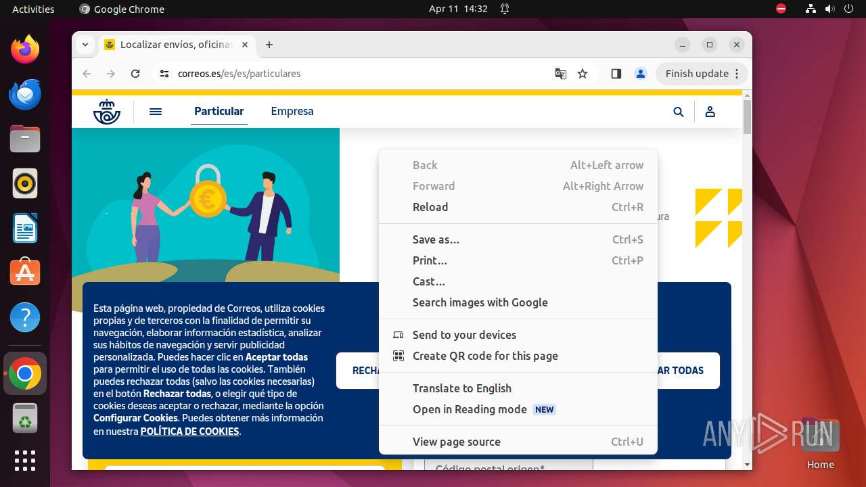Select View page source
The width and height of the screenshot is (866, 487).
[x=518, y=442]
